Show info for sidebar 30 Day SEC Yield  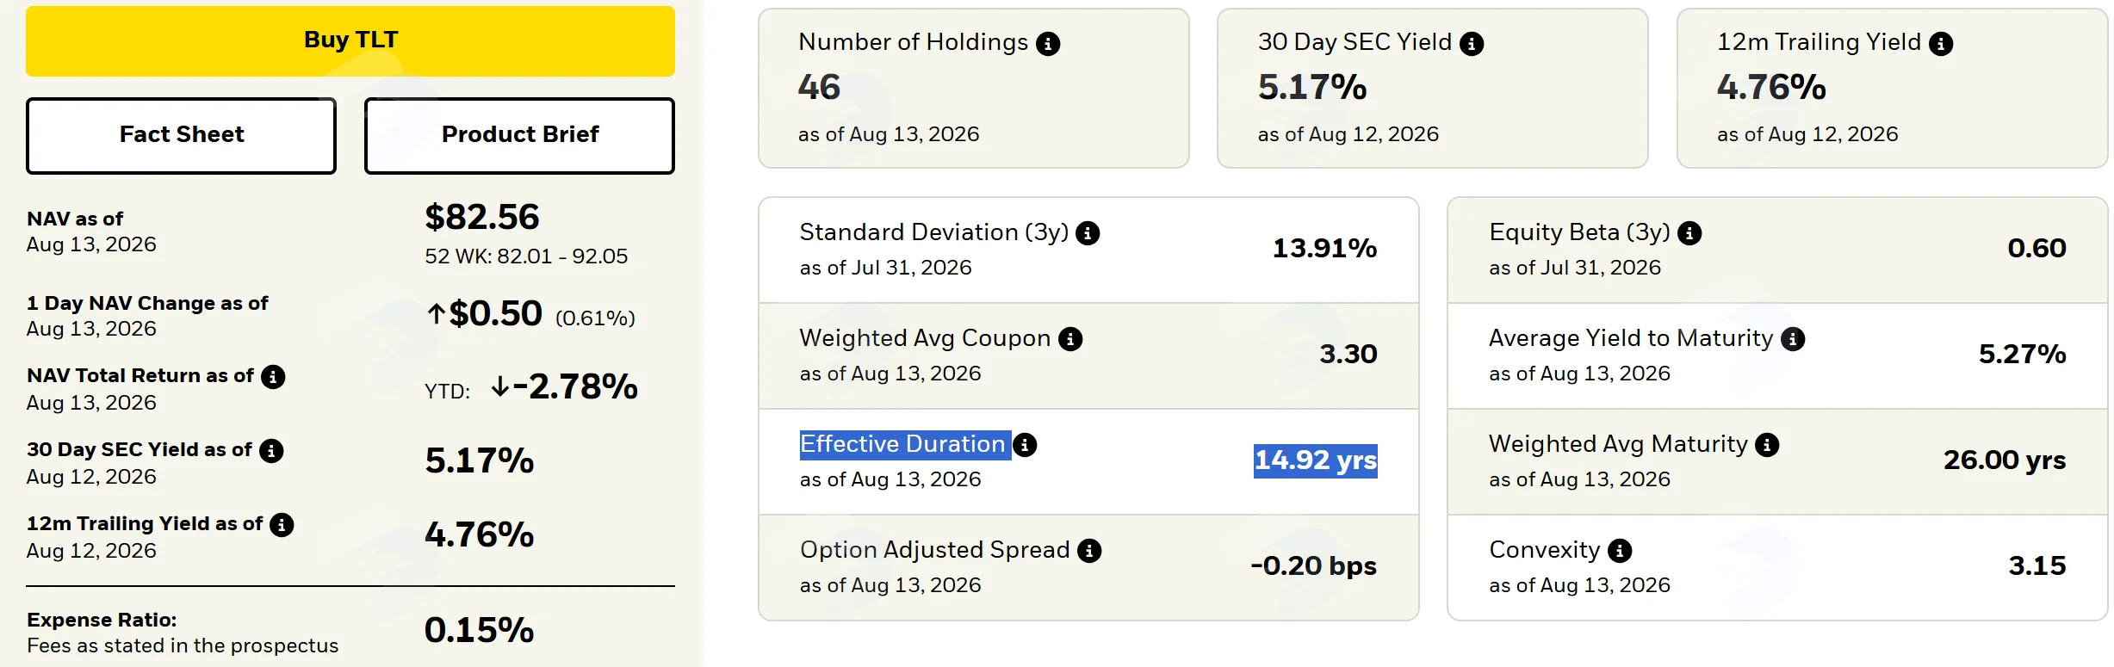point(271,451)
